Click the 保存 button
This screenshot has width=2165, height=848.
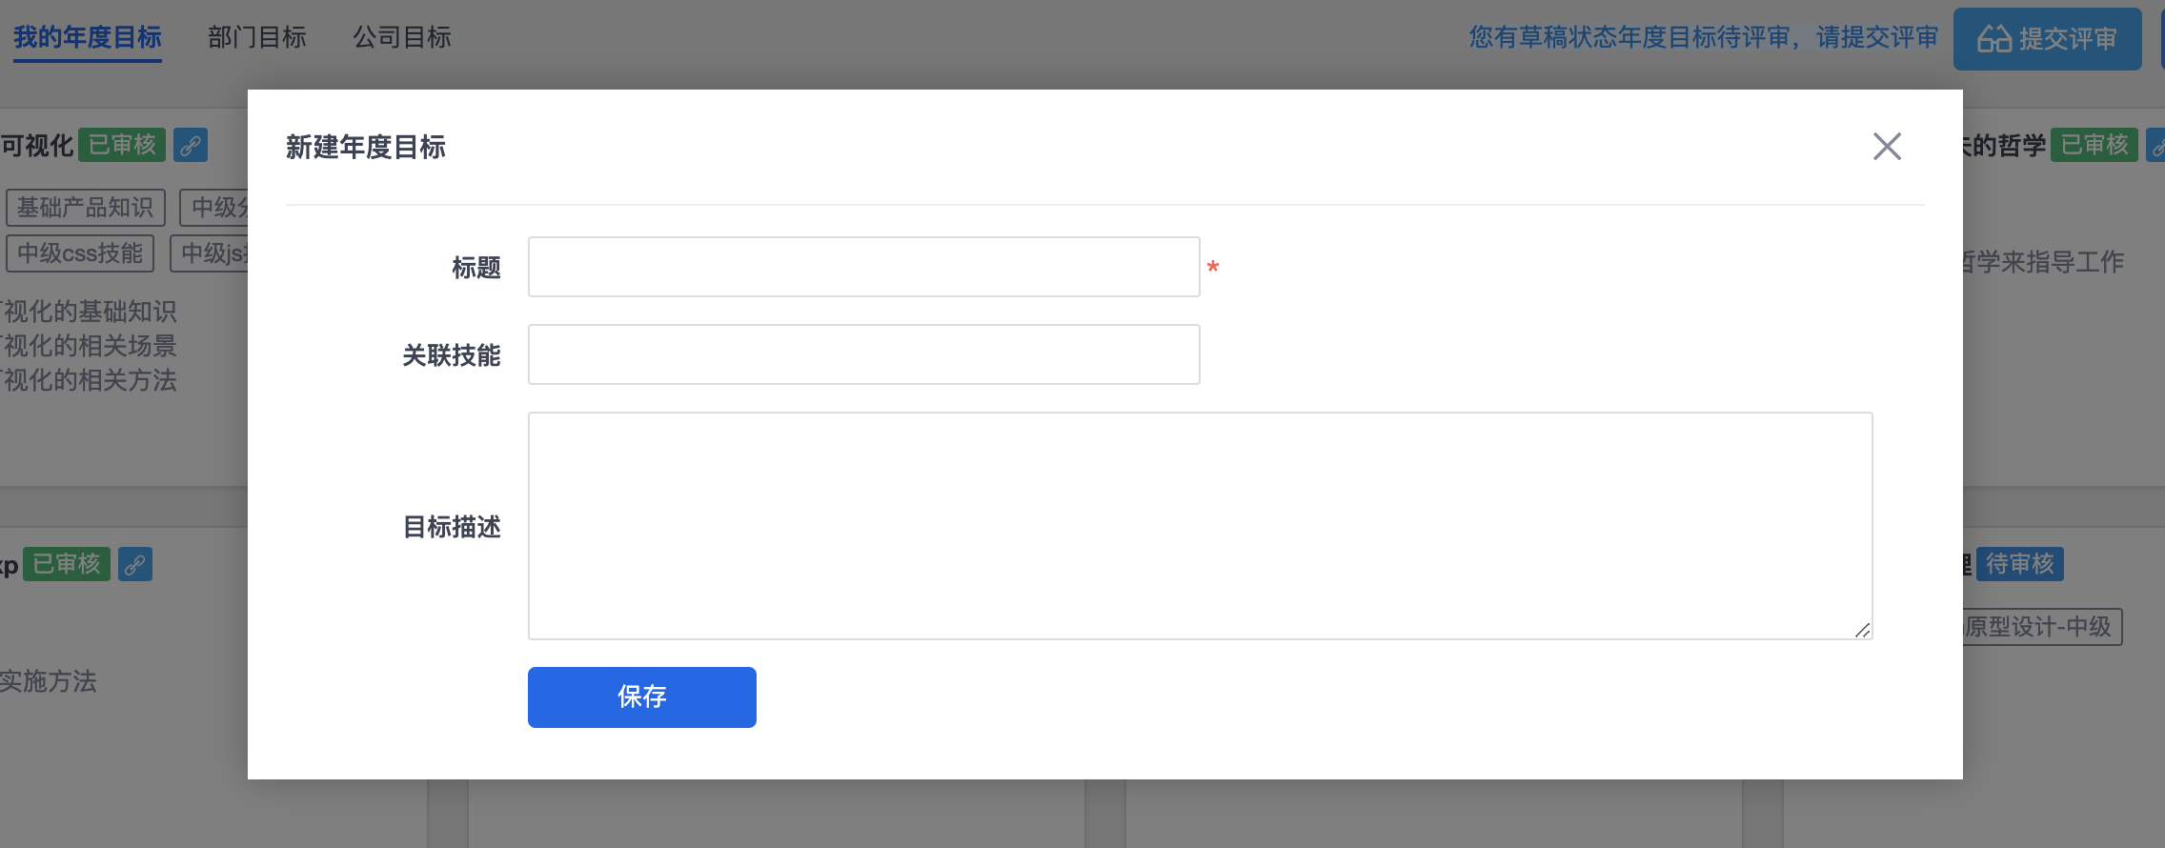[x=642, y=697]
